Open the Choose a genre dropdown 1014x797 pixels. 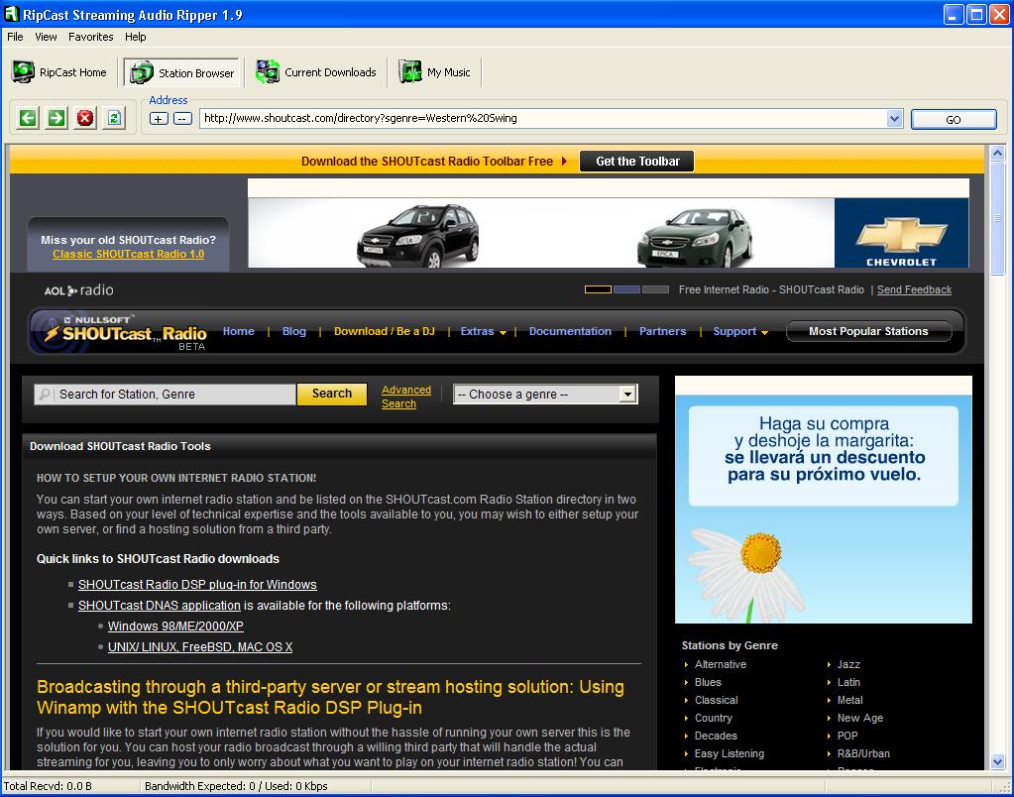click(x=545, y=394)
